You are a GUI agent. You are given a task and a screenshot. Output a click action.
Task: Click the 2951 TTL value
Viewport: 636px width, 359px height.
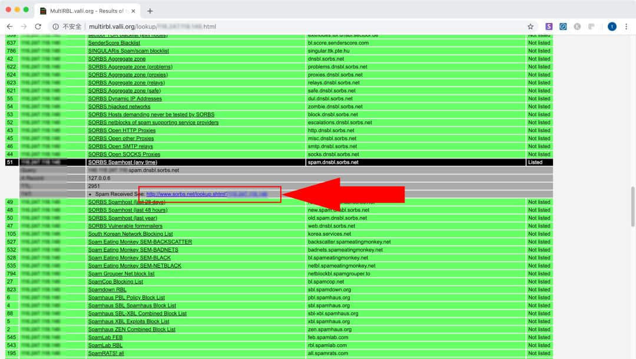94,186
